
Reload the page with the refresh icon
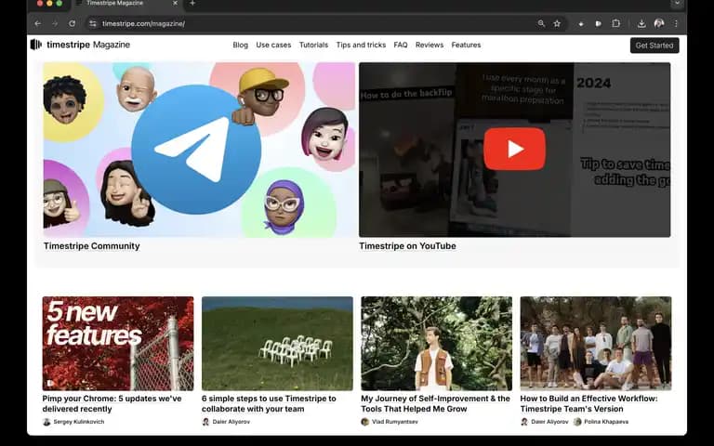[x=72, y=23]
